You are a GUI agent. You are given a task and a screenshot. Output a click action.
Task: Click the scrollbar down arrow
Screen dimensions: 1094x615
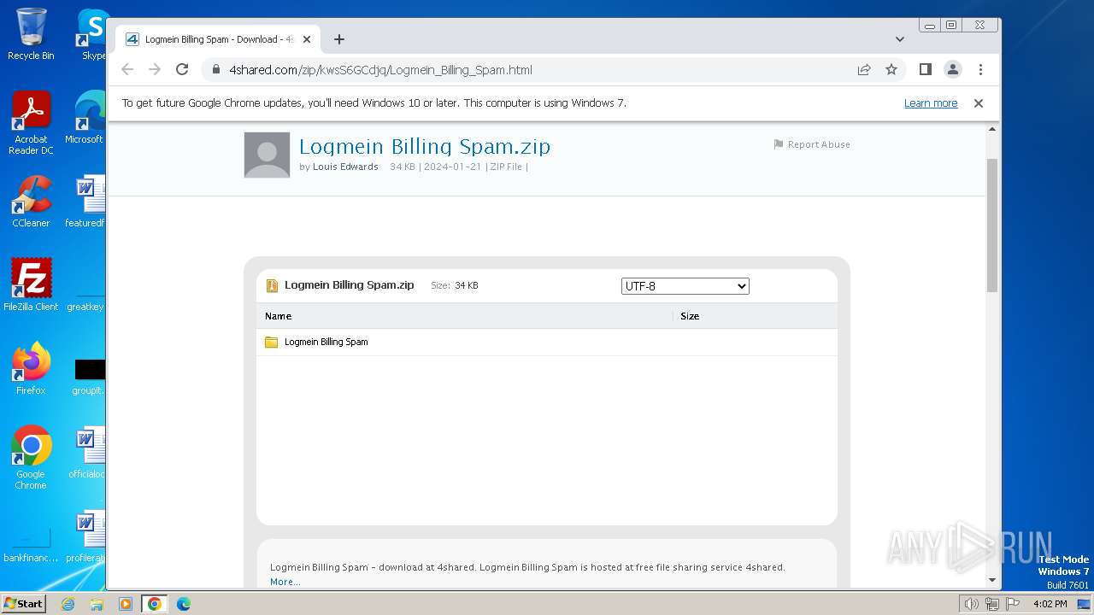coord(992,580)
